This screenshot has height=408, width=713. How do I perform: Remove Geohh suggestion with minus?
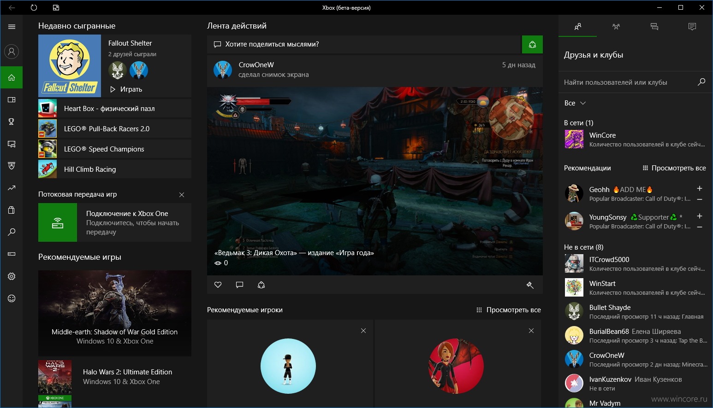tap(700, 199)
